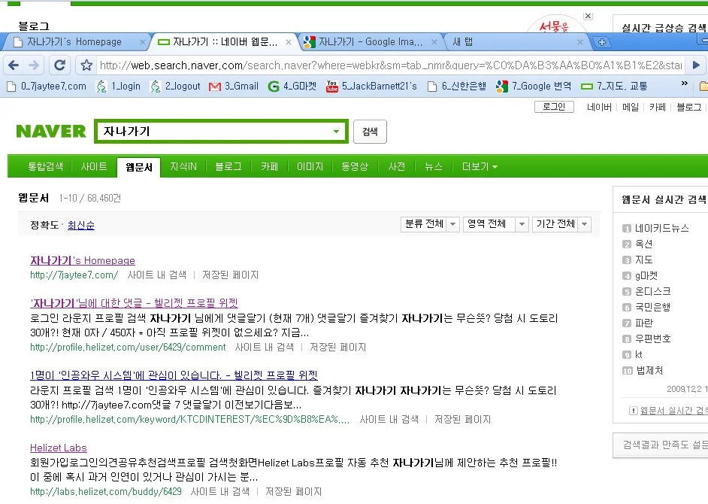The width and height of the screenshot is (708, 504).
Task: Select trending keyword 네이키드뉴스
Action: (x=662, y=228)
